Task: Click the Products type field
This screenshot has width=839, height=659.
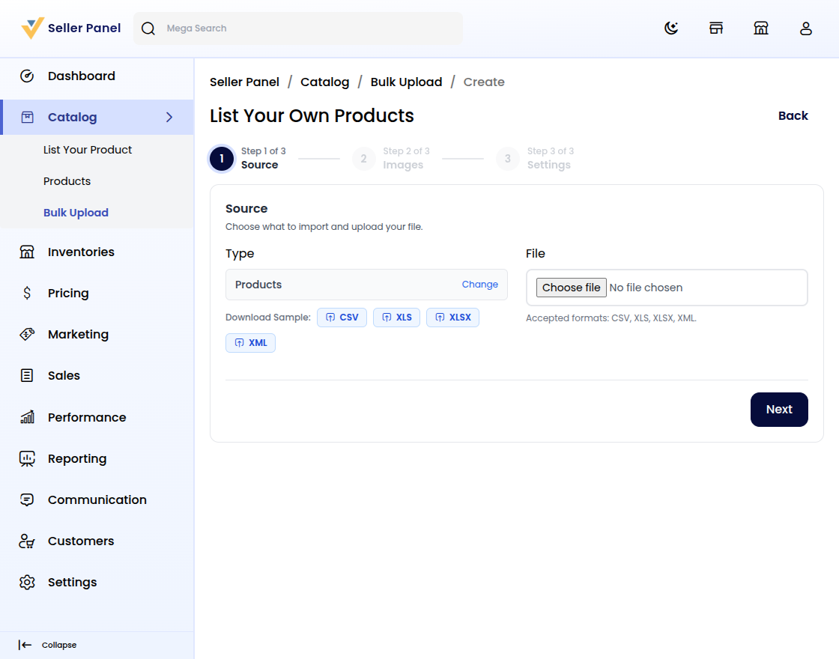Action: 366,285
